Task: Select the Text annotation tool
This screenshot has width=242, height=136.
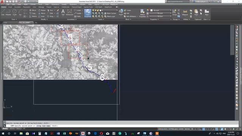Action: click(x=63, y=12)
